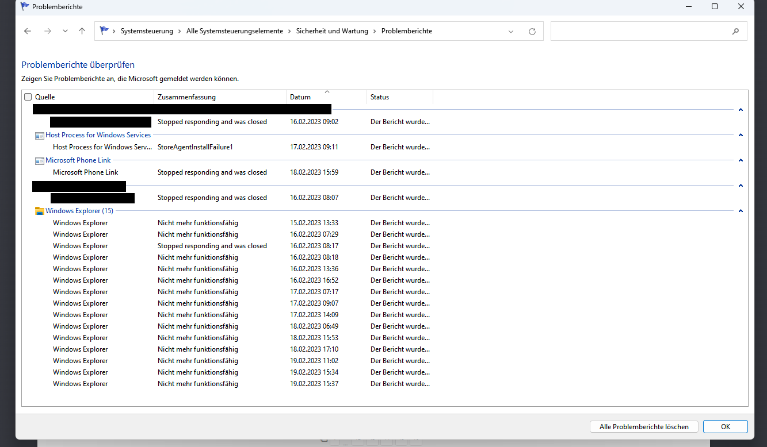The image size is (767, 447).
Task: Sort by Zusammenfassung column header
Action: (x=220, y=97)
